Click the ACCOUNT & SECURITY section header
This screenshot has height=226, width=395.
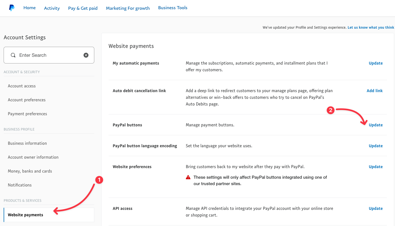[x=22, y=72]
